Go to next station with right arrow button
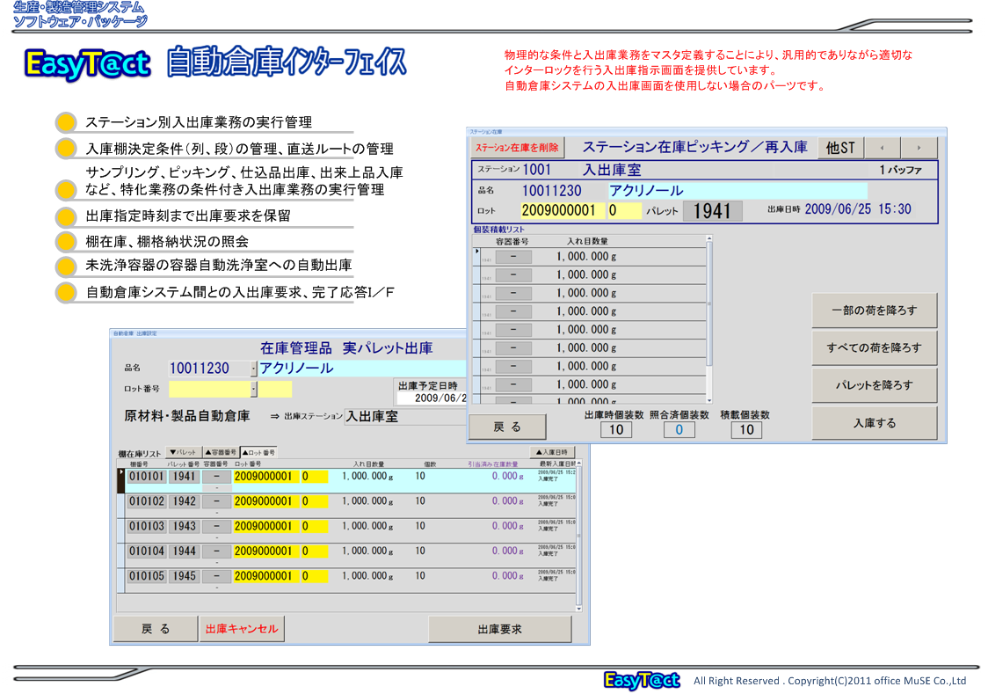 click(x=919, y=148)
